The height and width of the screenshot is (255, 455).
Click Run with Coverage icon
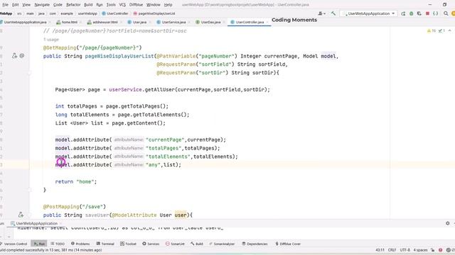pyautogui.click(x=419, y=13)
